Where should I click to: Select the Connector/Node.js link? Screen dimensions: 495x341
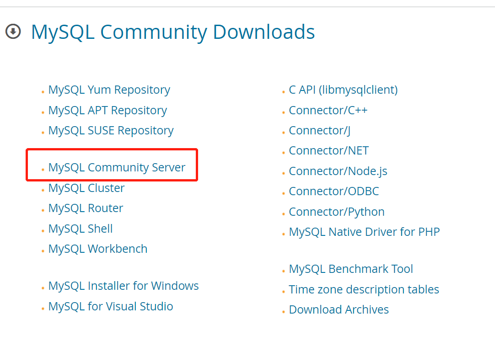338,171
